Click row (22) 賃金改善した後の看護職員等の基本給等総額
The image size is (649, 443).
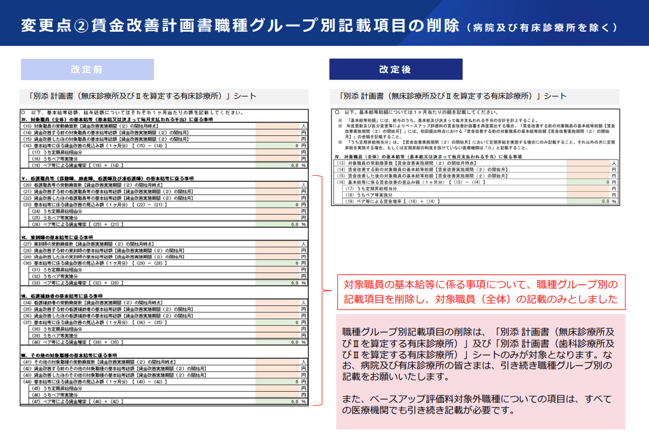[x=164, y=198]
